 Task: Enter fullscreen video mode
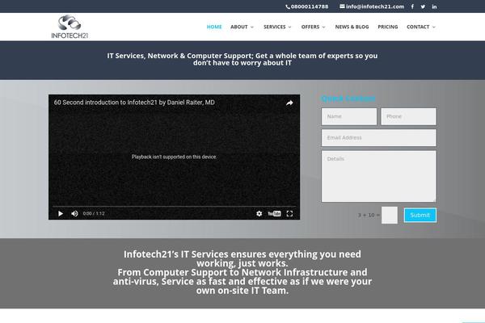click(x=289, y=213)
